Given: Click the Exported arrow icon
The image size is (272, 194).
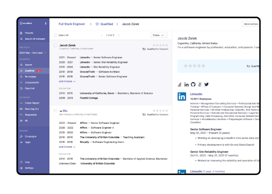Looking at the screenshot, I should pyautogui.click(x=21, y=88).
